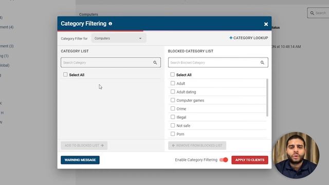This screenshot has height=185, width=329.
Task: Focus the Search Category input field
Action: click(111, 63)
